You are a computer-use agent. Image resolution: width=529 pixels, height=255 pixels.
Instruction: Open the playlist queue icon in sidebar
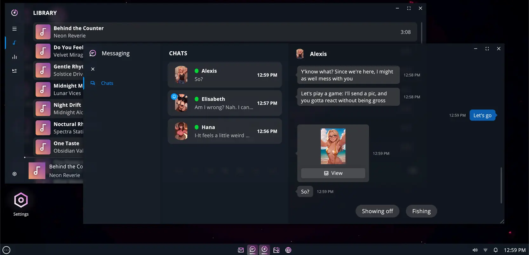14,71
